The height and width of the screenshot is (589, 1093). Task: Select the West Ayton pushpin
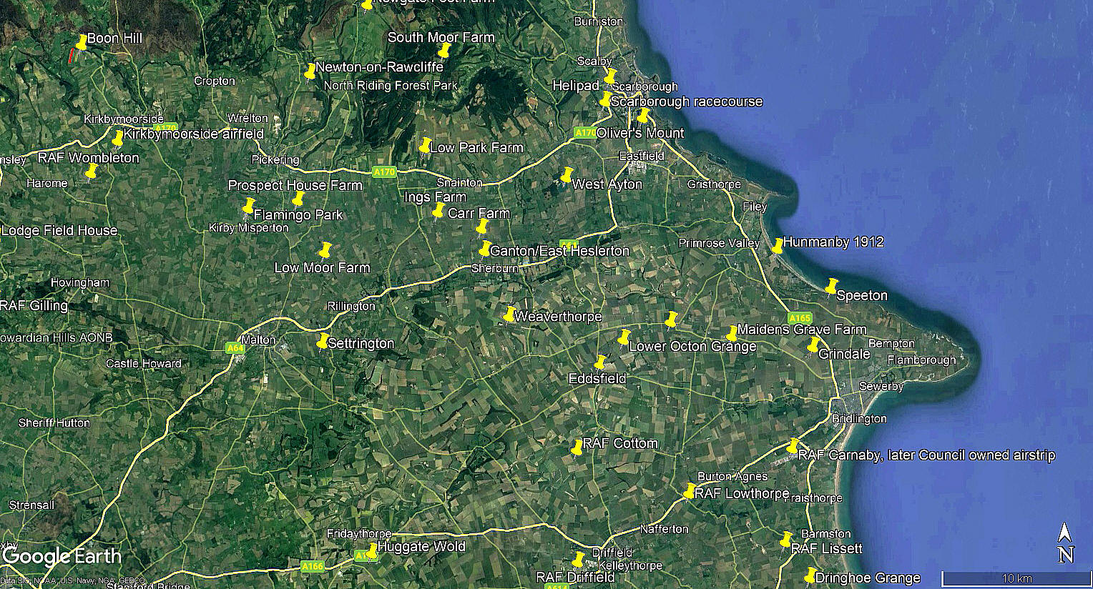click(x=567, y=174)
